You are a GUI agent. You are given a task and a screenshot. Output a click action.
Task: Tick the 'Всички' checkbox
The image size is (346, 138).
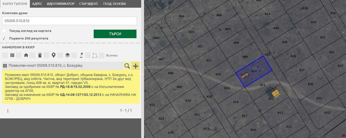[101, 55]
